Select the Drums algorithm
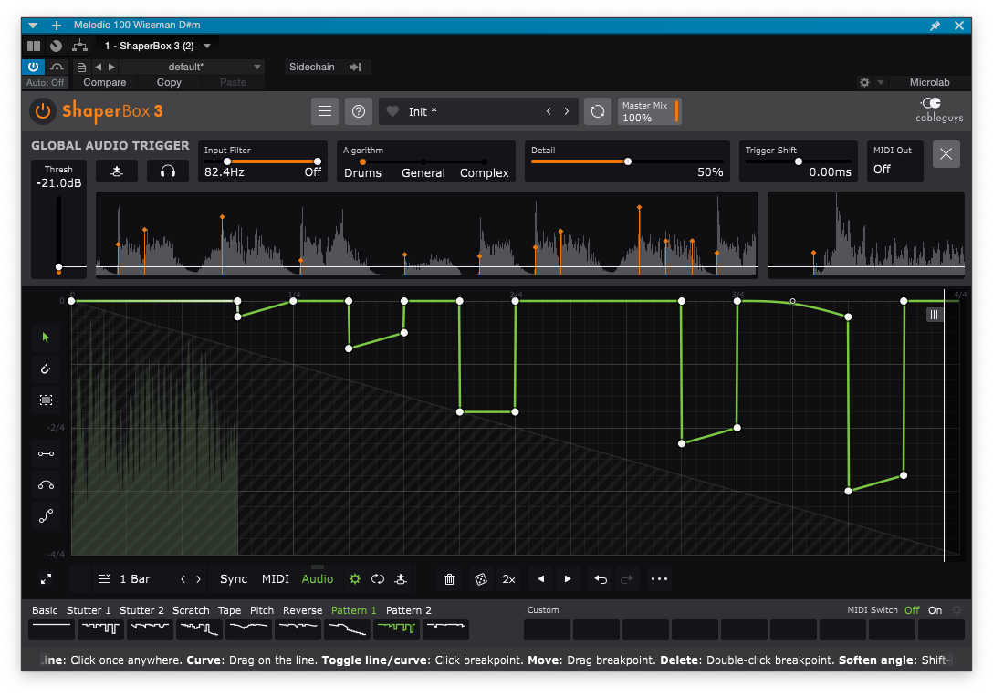This screenshot has height=696, width=993. [x=362, y=172]
